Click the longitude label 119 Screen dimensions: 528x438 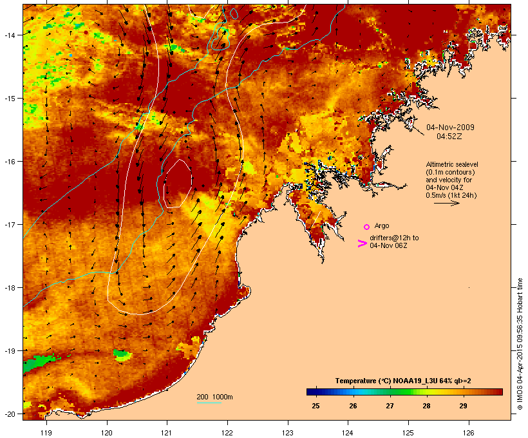click(46, 433)
